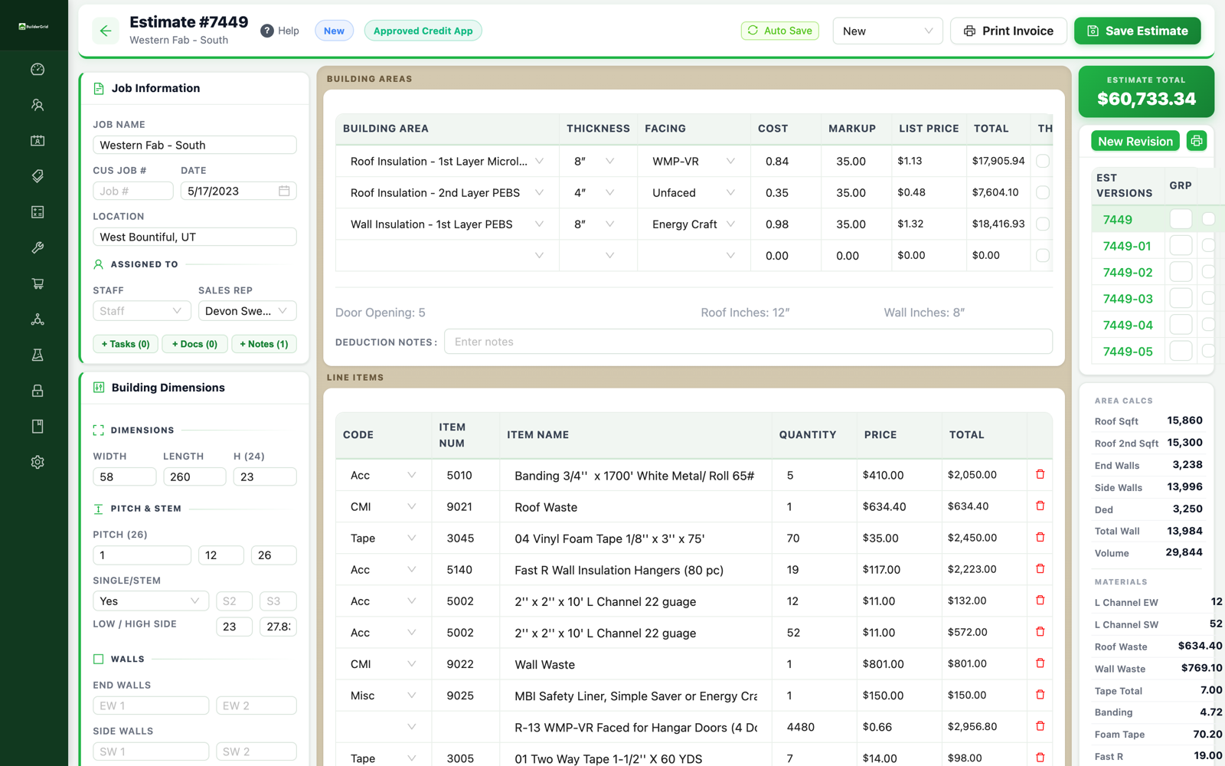This screenshot has width=1225, height=766.
Task: Open the dashboard gauge icon in sidebar
Action: 38,70
